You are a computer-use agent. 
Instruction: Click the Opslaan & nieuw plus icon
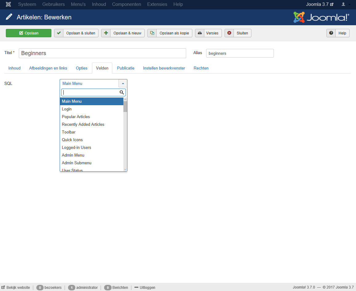106,33
